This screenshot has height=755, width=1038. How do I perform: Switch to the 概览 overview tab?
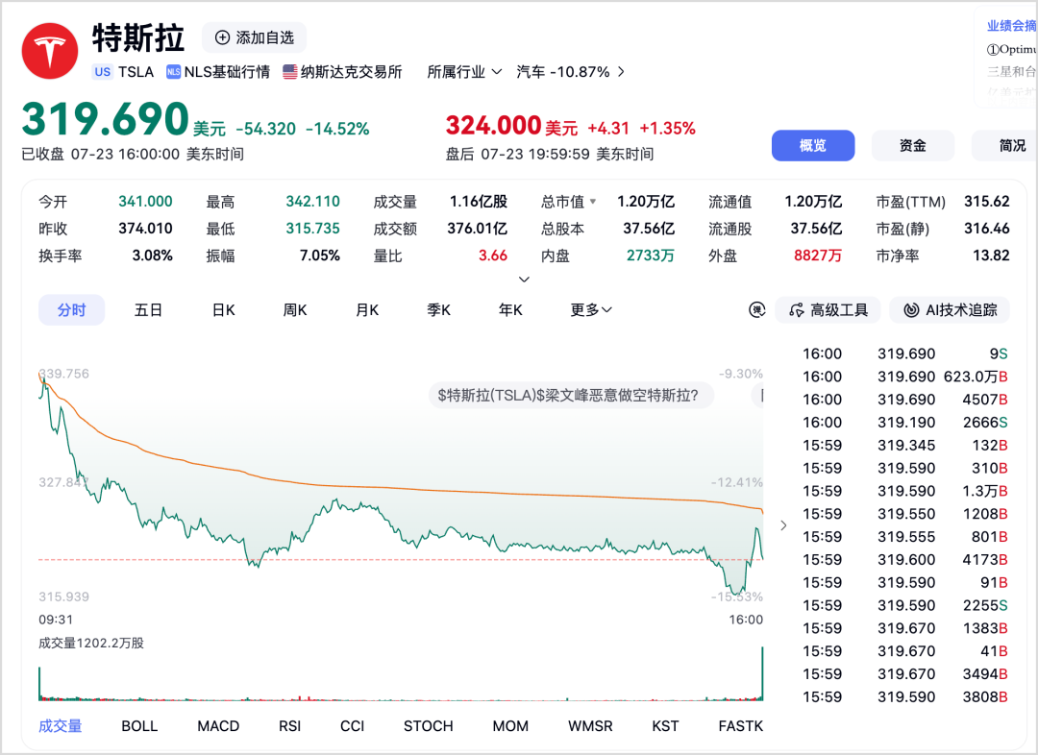pos(813,146)
